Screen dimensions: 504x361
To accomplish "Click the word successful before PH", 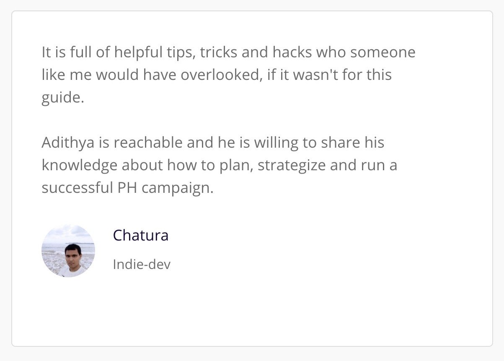I will point(75,188).
